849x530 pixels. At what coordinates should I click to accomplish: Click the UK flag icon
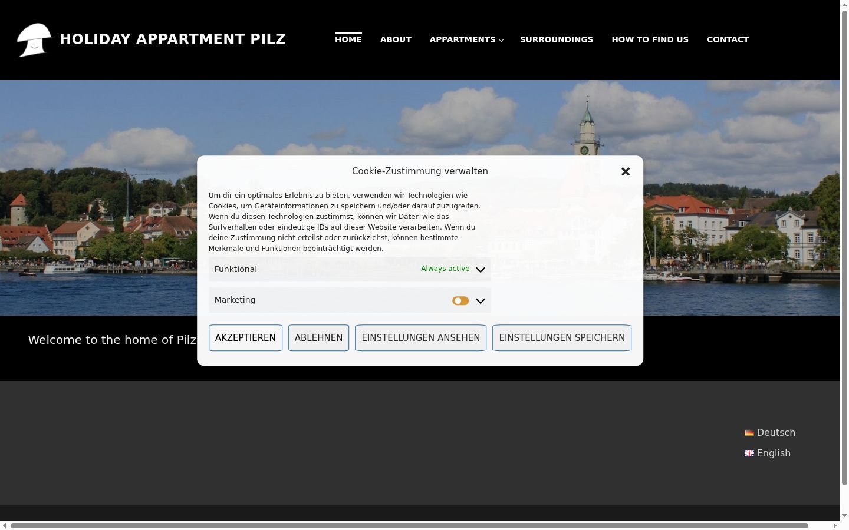point(749,453)
